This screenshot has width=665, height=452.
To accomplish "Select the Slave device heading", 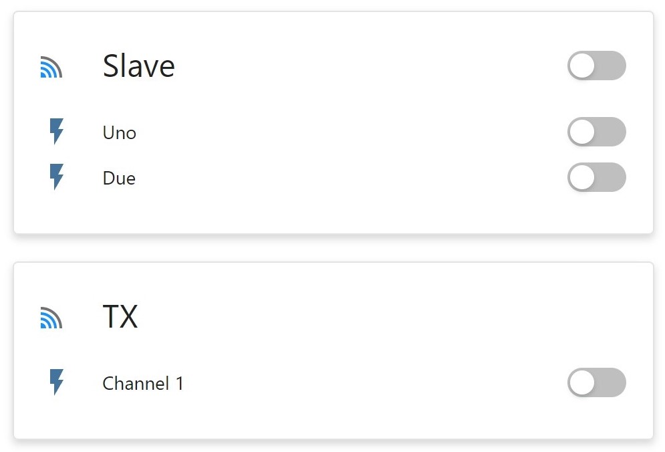I will [x=138, y=66].
